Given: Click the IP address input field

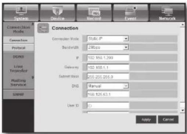Looking at the screenshot, I should [x=108, y=58].
